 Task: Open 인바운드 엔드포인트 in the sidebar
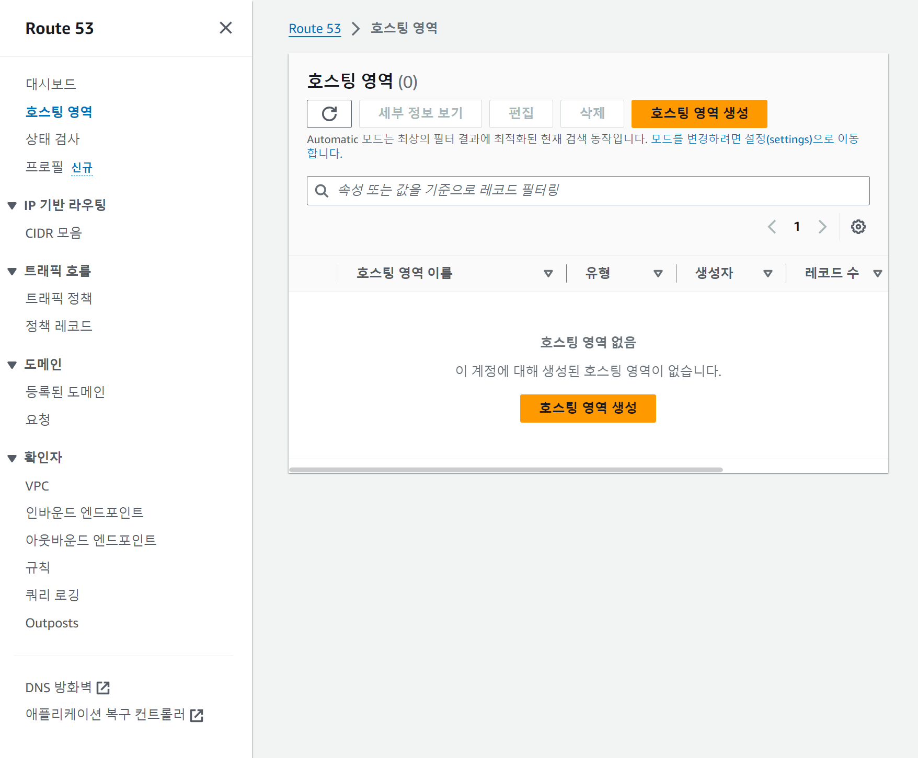click(85, 512)
